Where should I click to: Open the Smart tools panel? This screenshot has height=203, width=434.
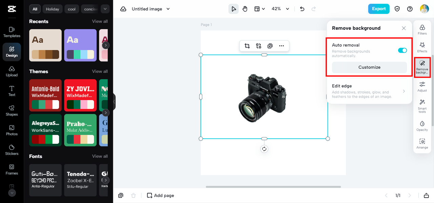click(422, 106)
